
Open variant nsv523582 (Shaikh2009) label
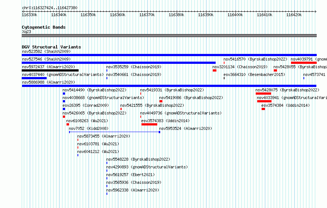(x=46, y=51)
